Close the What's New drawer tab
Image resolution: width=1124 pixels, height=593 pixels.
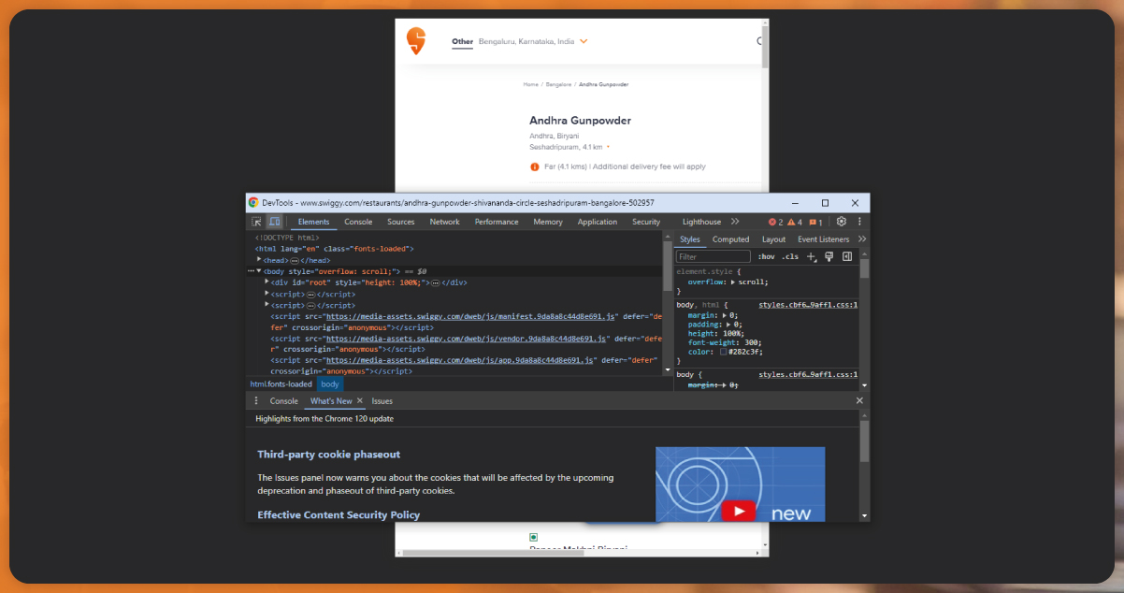tap(360, 400)
